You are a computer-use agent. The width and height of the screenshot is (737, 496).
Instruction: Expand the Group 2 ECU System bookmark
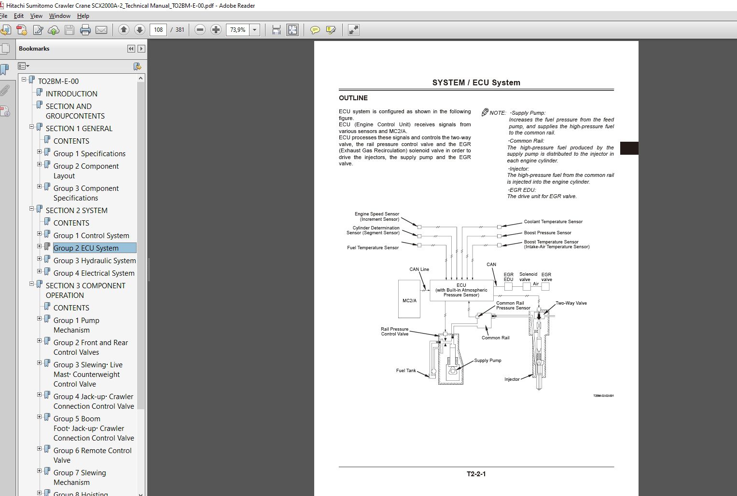pos(40,246)
